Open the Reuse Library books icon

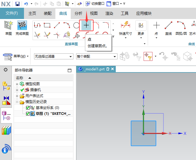7,130
